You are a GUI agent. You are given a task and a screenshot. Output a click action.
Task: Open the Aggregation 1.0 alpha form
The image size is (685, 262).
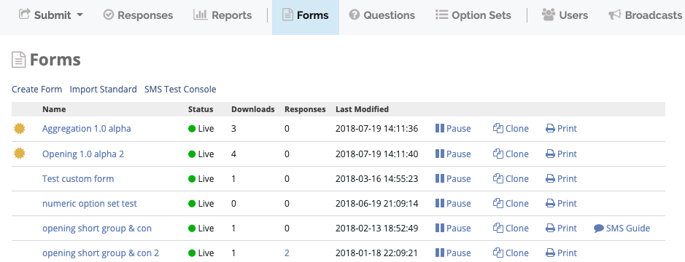pos(87,129)
